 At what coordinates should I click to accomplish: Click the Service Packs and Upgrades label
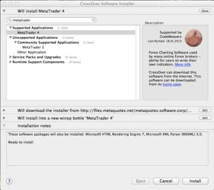pyautogui.click(x=36, y=57)
